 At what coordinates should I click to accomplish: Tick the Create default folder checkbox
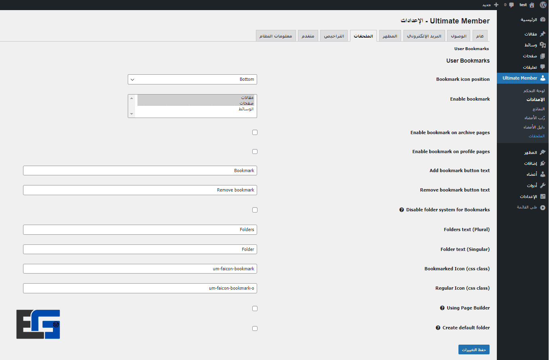255,328
